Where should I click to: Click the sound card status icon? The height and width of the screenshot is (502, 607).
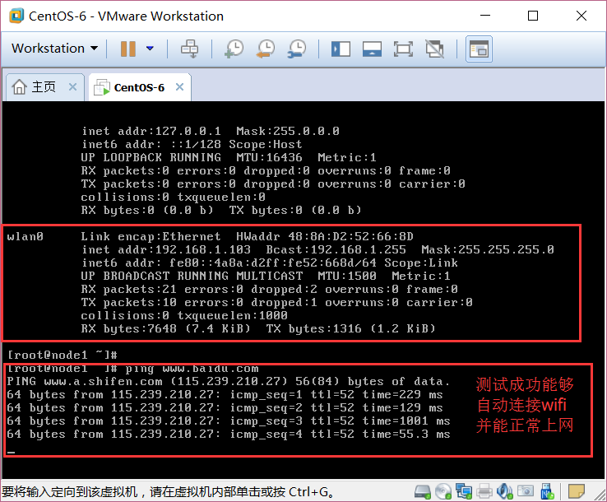pos(505,491)
